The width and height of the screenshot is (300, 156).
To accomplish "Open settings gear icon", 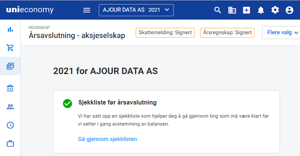I will pyautogui.click(x=275, y=10).
